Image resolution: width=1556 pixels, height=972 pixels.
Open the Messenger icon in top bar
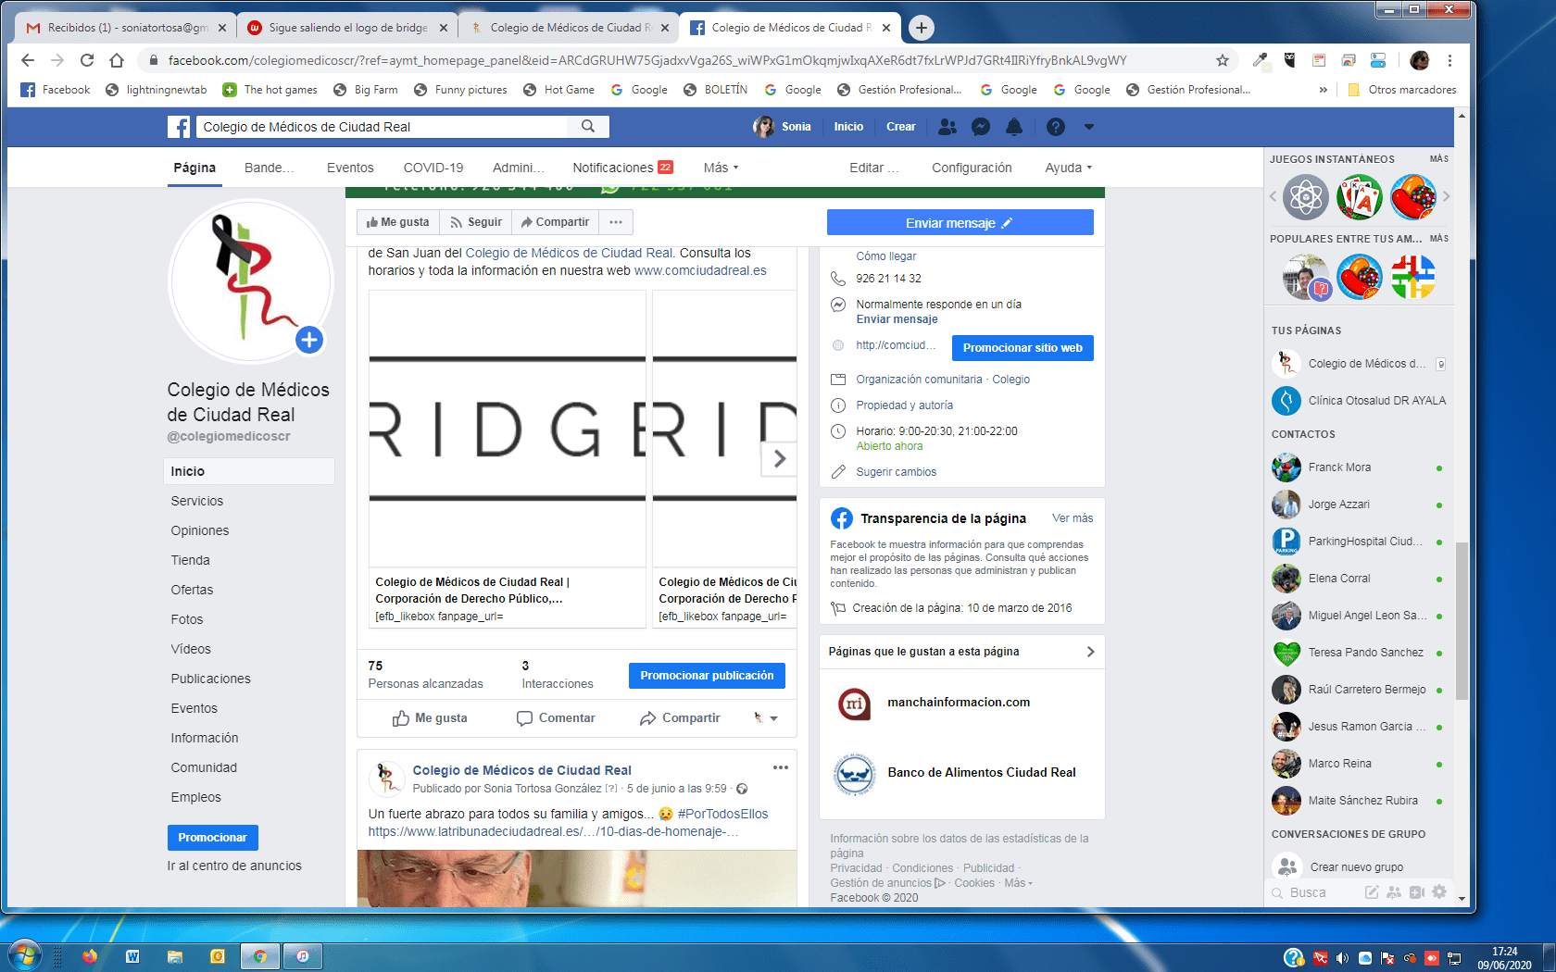(x=981, y=127)
